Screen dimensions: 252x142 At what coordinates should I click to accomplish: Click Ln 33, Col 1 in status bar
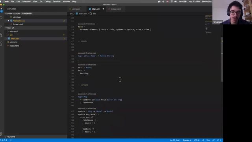pyautogui.click(x=175, y=140)
